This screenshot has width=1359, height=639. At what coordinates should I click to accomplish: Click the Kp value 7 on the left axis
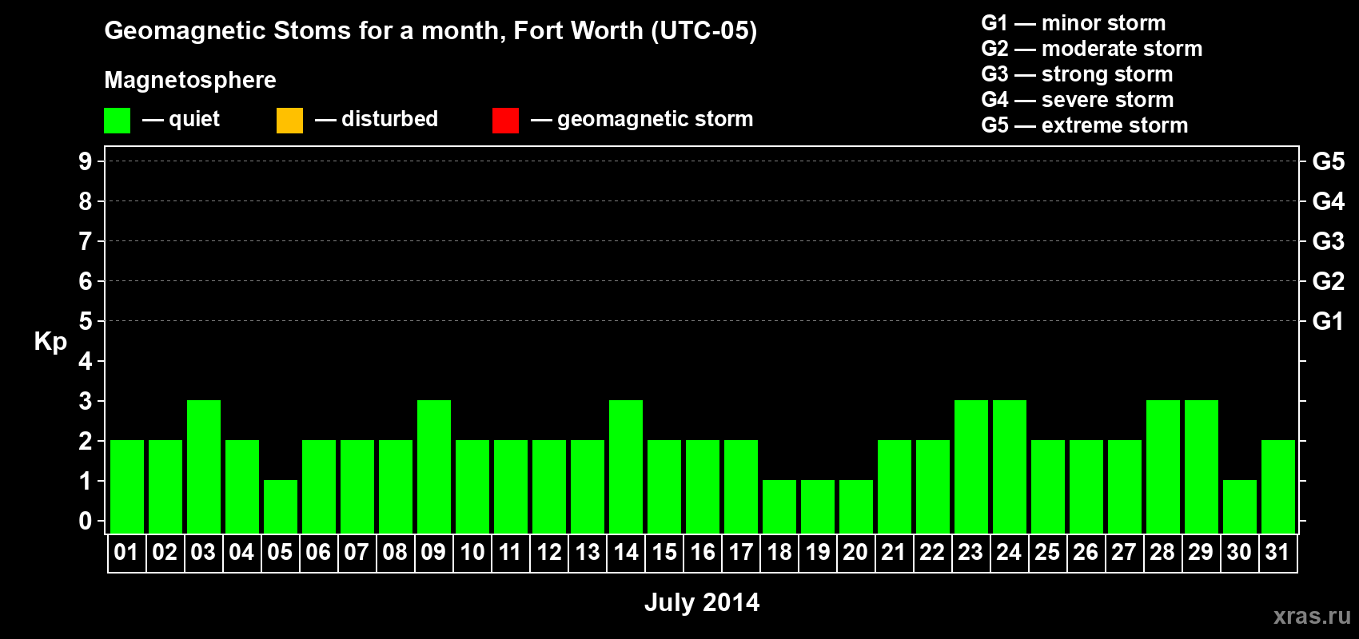86,241
